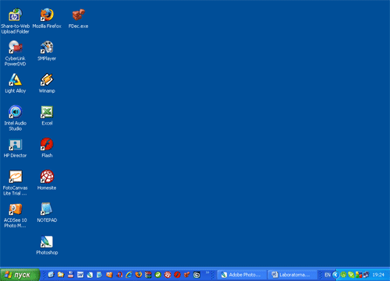Select the Flash desktop shortcut
390x281 pixels.
point(47,148)
